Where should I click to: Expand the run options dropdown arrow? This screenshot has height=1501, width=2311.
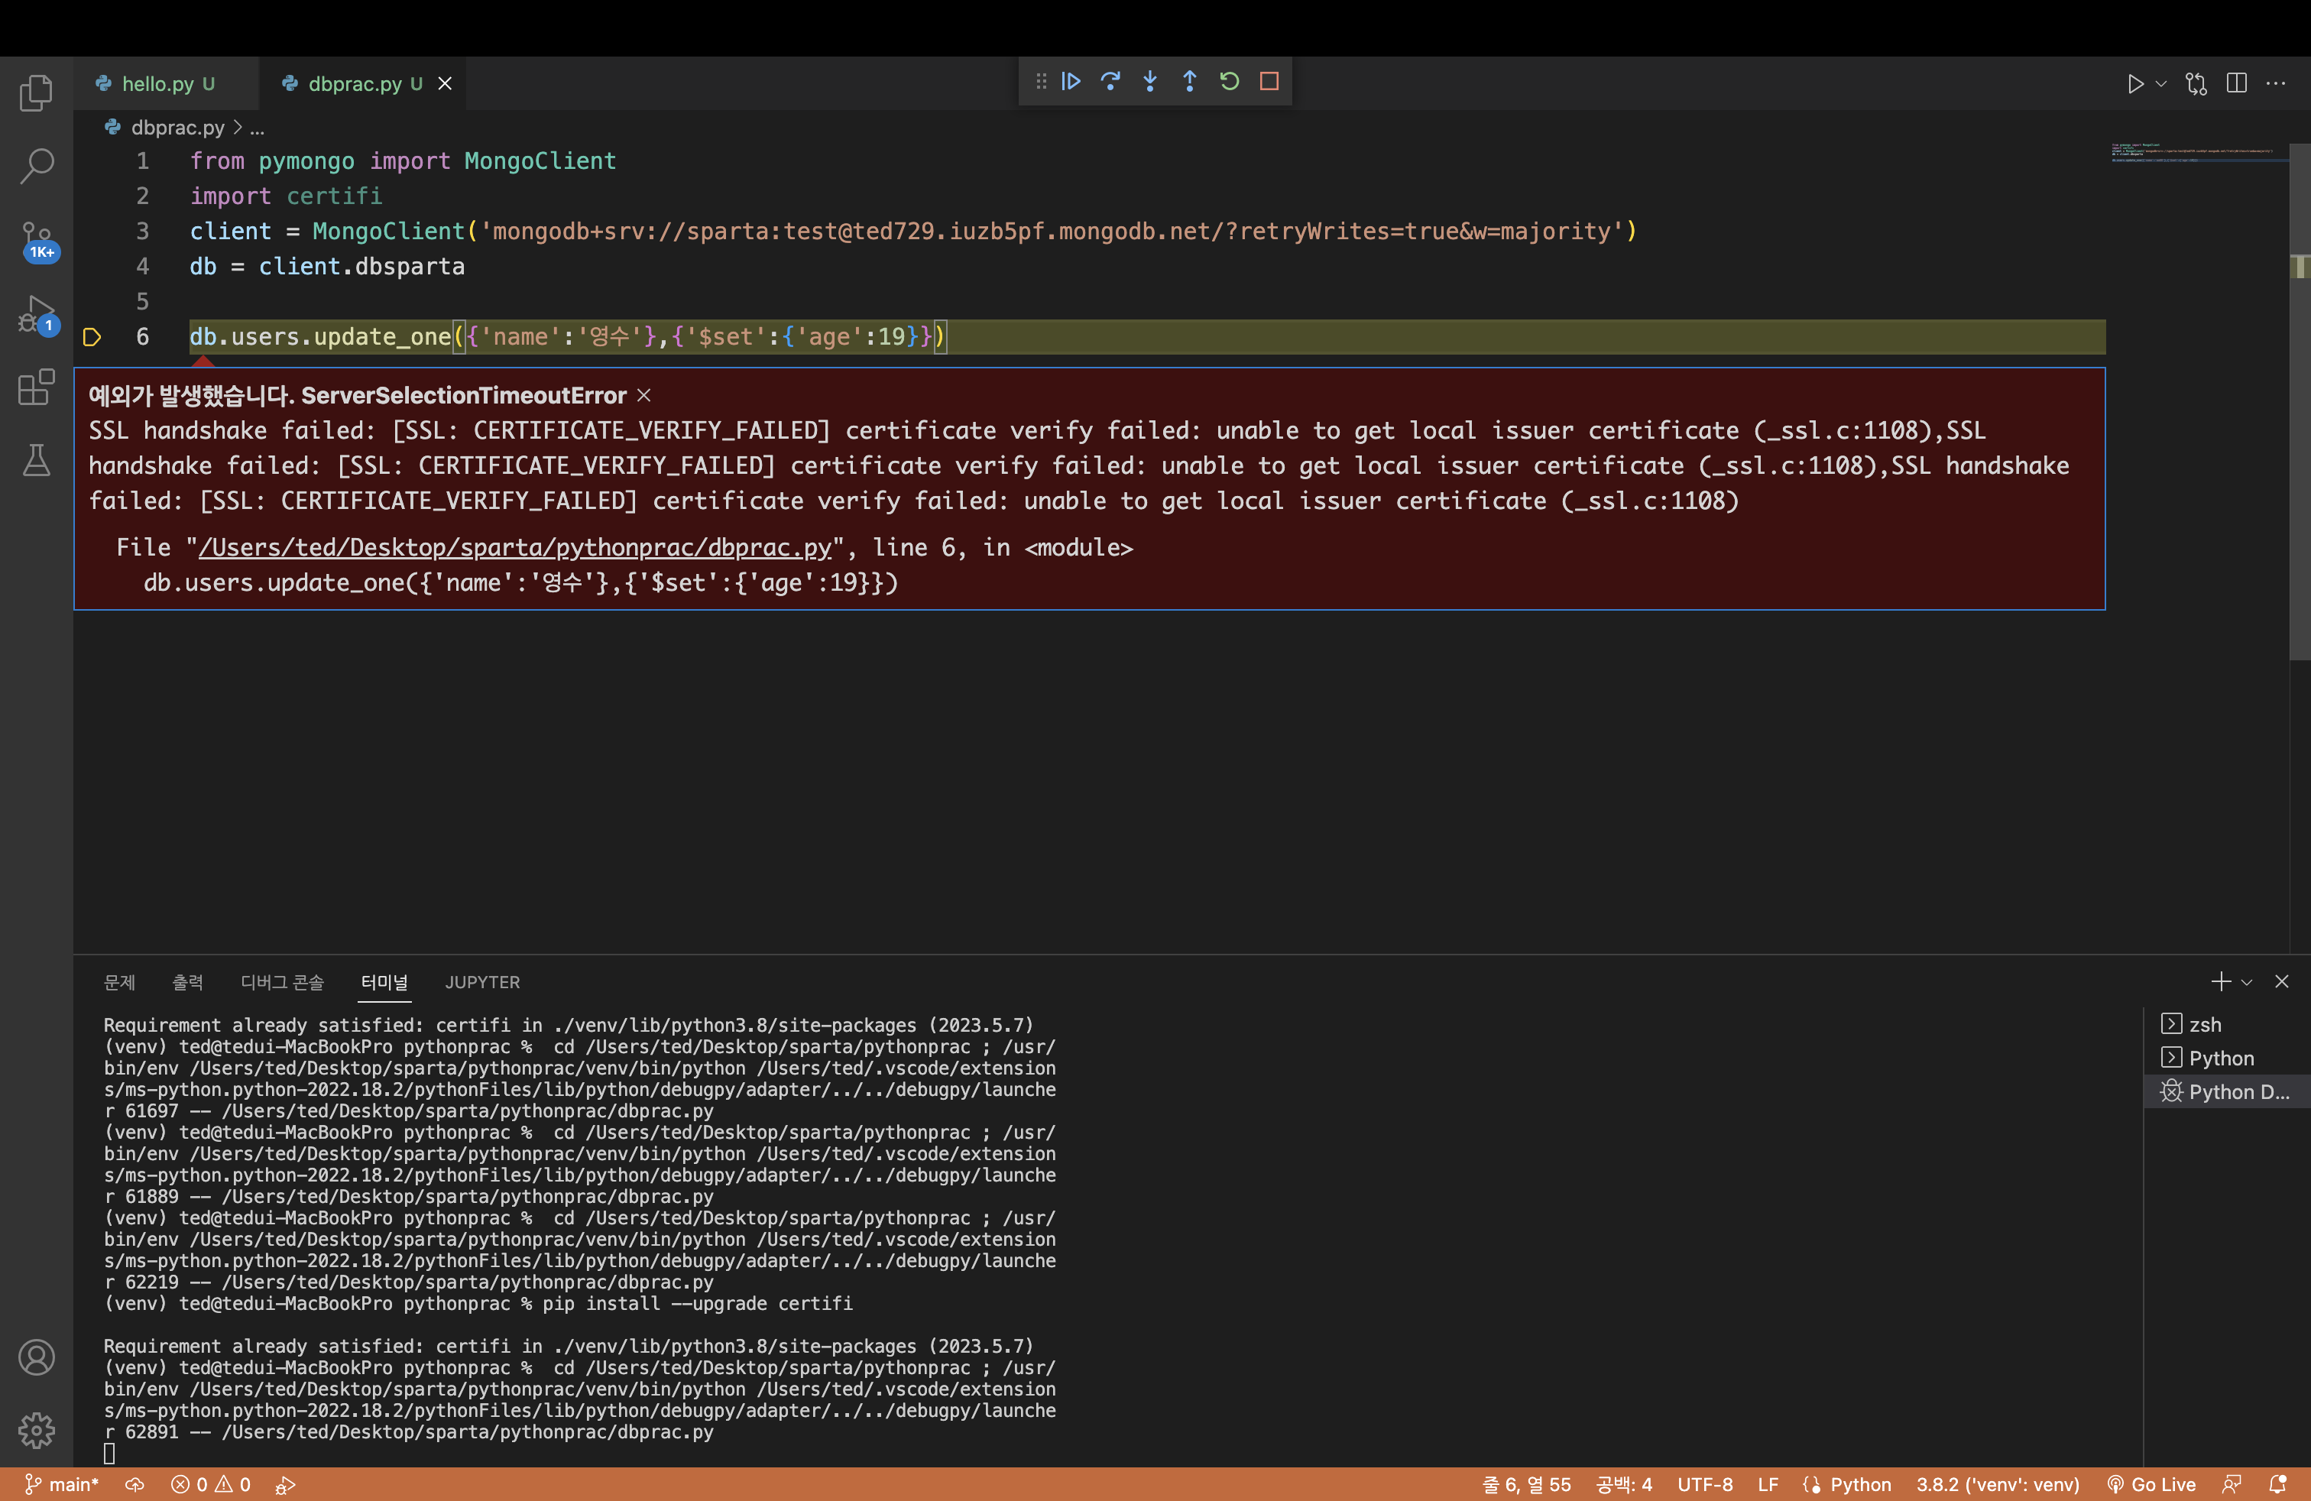[2161, 83]
